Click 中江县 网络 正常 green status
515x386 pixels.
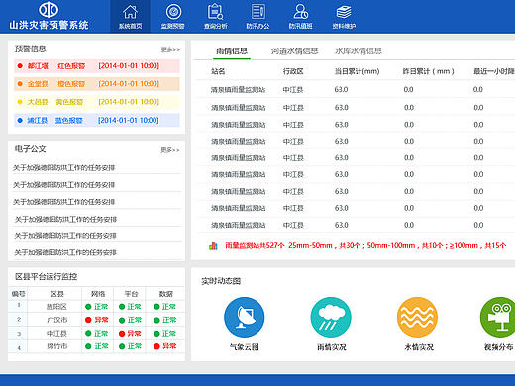click(x=97, y=334)
